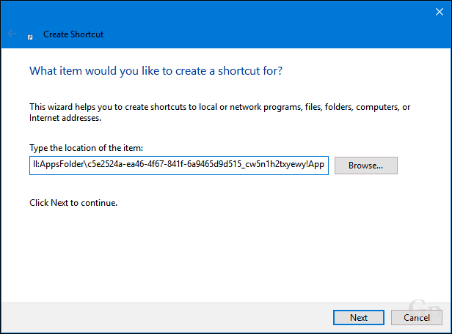The height and width of the screenshot is (334, 452).
Task: Click the shortcut icon beside Create Shortcut
Action: 30,37
